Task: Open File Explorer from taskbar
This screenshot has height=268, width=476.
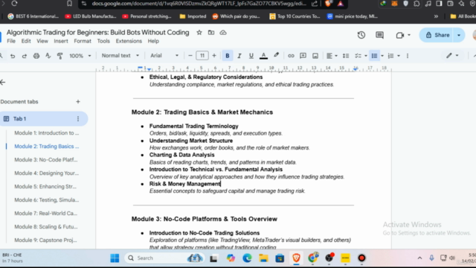Action: tap(263, 258)
